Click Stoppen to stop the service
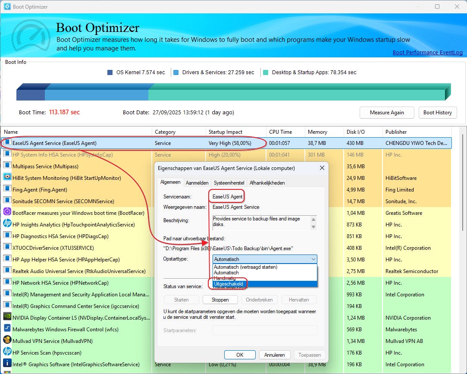This screenshot has height=374, width=467. 220,299
